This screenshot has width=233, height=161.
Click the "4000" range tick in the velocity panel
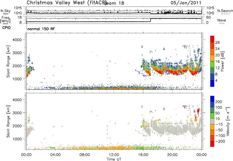point(17,100)
